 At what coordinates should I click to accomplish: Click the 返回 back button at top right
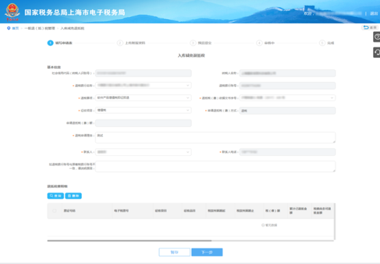click(x=370, y=28)
